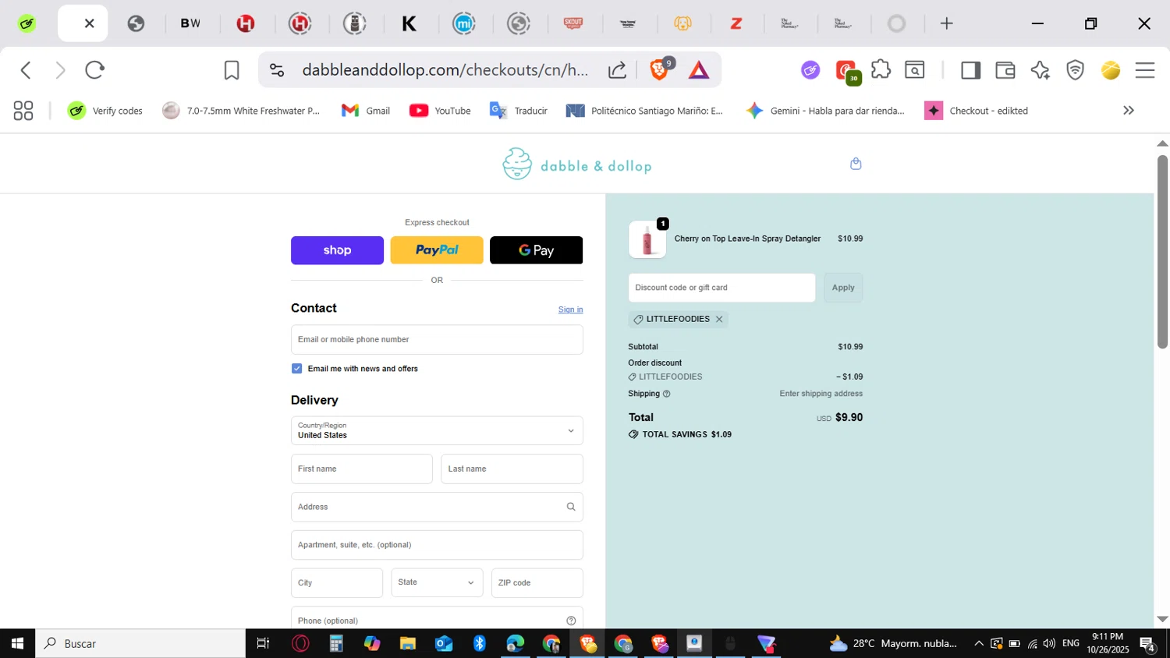
Task: Open site settings icon in address bar
Action: (x=277, y=70)
